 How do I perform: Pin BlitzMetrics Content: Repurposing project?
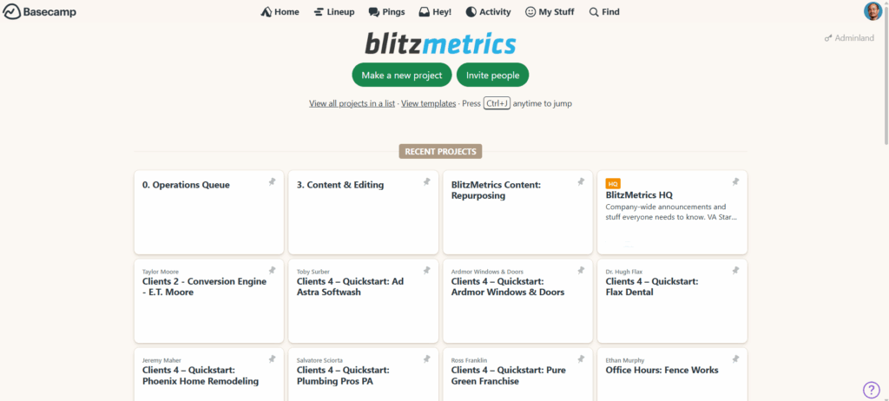click(581, 182)
